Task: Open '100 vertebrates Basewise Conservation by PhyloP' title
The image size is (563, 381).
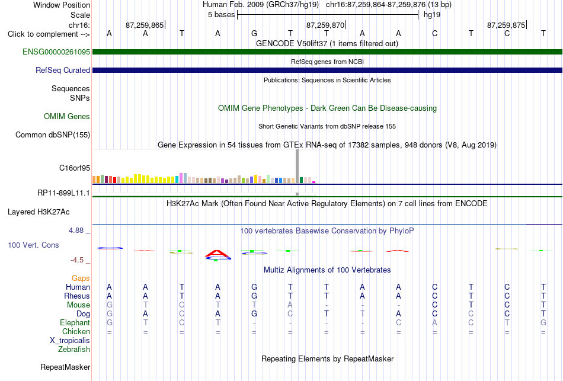Action: click(x=327, y=231)
